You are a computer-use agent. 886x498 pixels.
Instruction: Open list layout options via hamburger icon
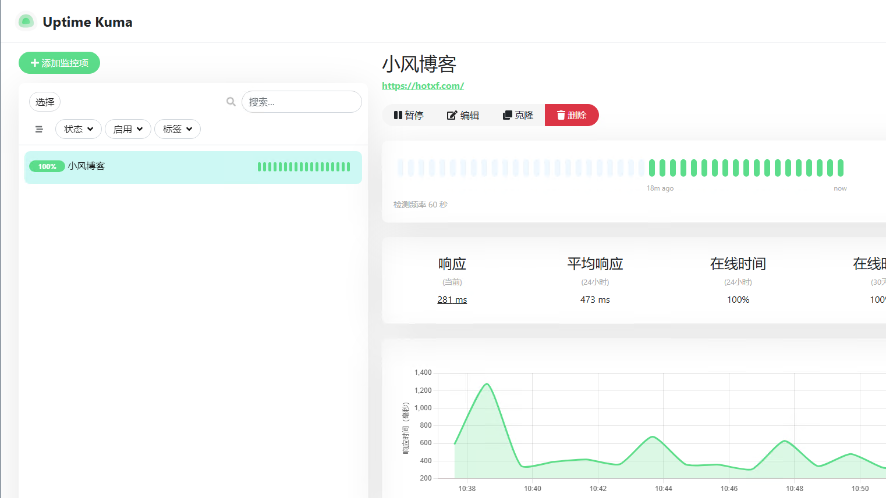click(x=39, y=129)
